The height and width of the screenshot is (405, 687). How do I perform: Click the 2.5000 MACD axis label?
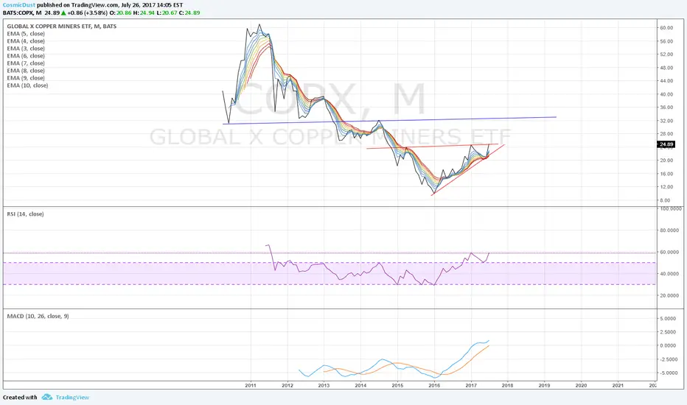point(669,332)
